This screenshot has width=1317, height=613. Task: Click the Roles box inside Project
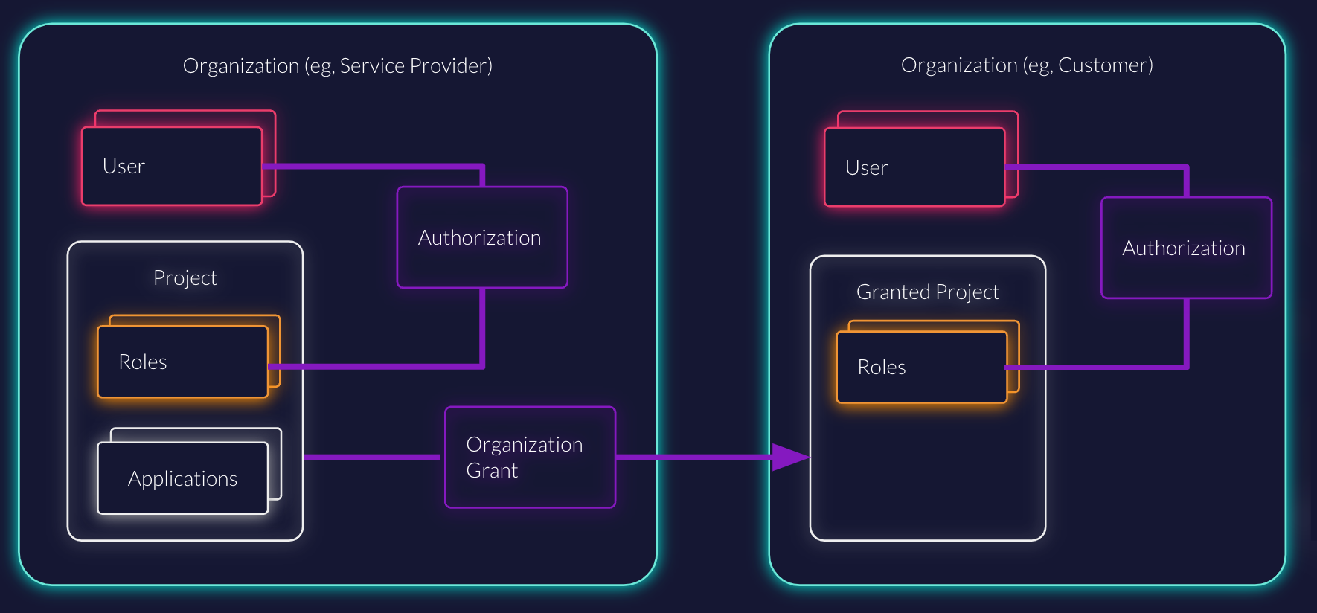point(182,362)
